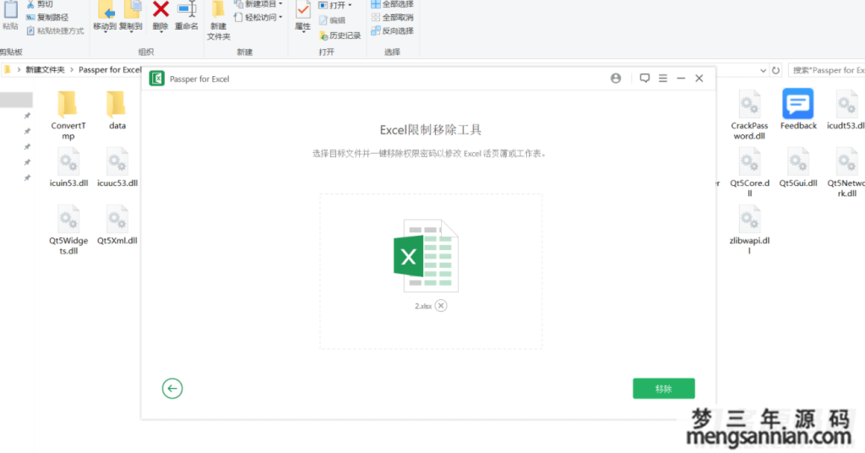Close the Passper for Excel window
This screenshot has height=453, width=865.
coord(699,79)
